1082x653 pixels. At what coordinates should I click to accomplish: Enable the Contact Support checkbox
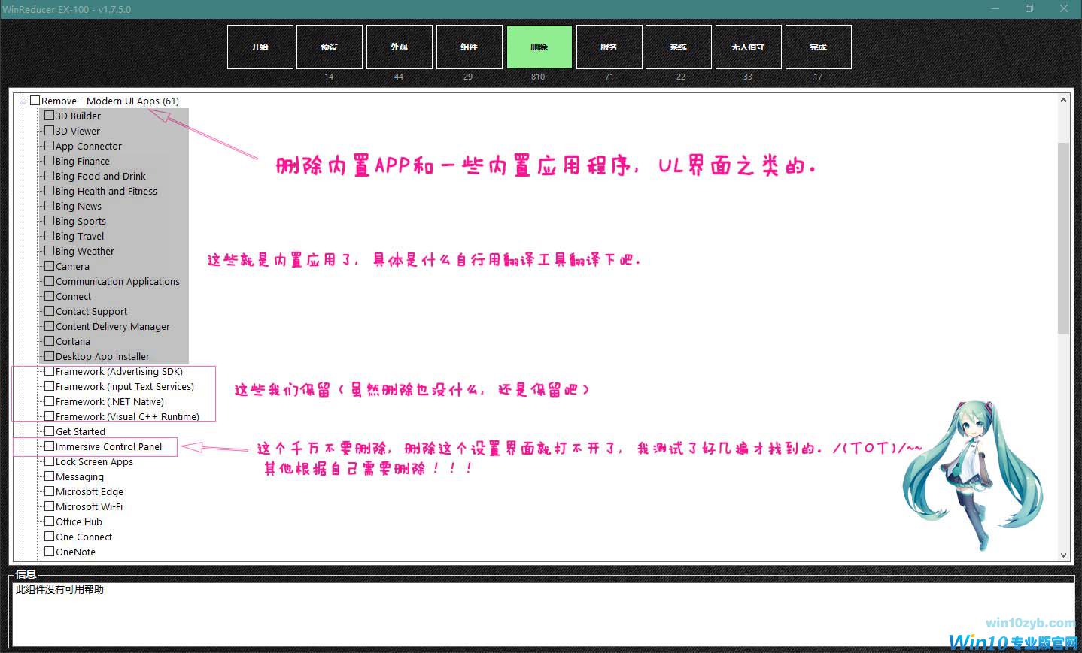point(50,311)
